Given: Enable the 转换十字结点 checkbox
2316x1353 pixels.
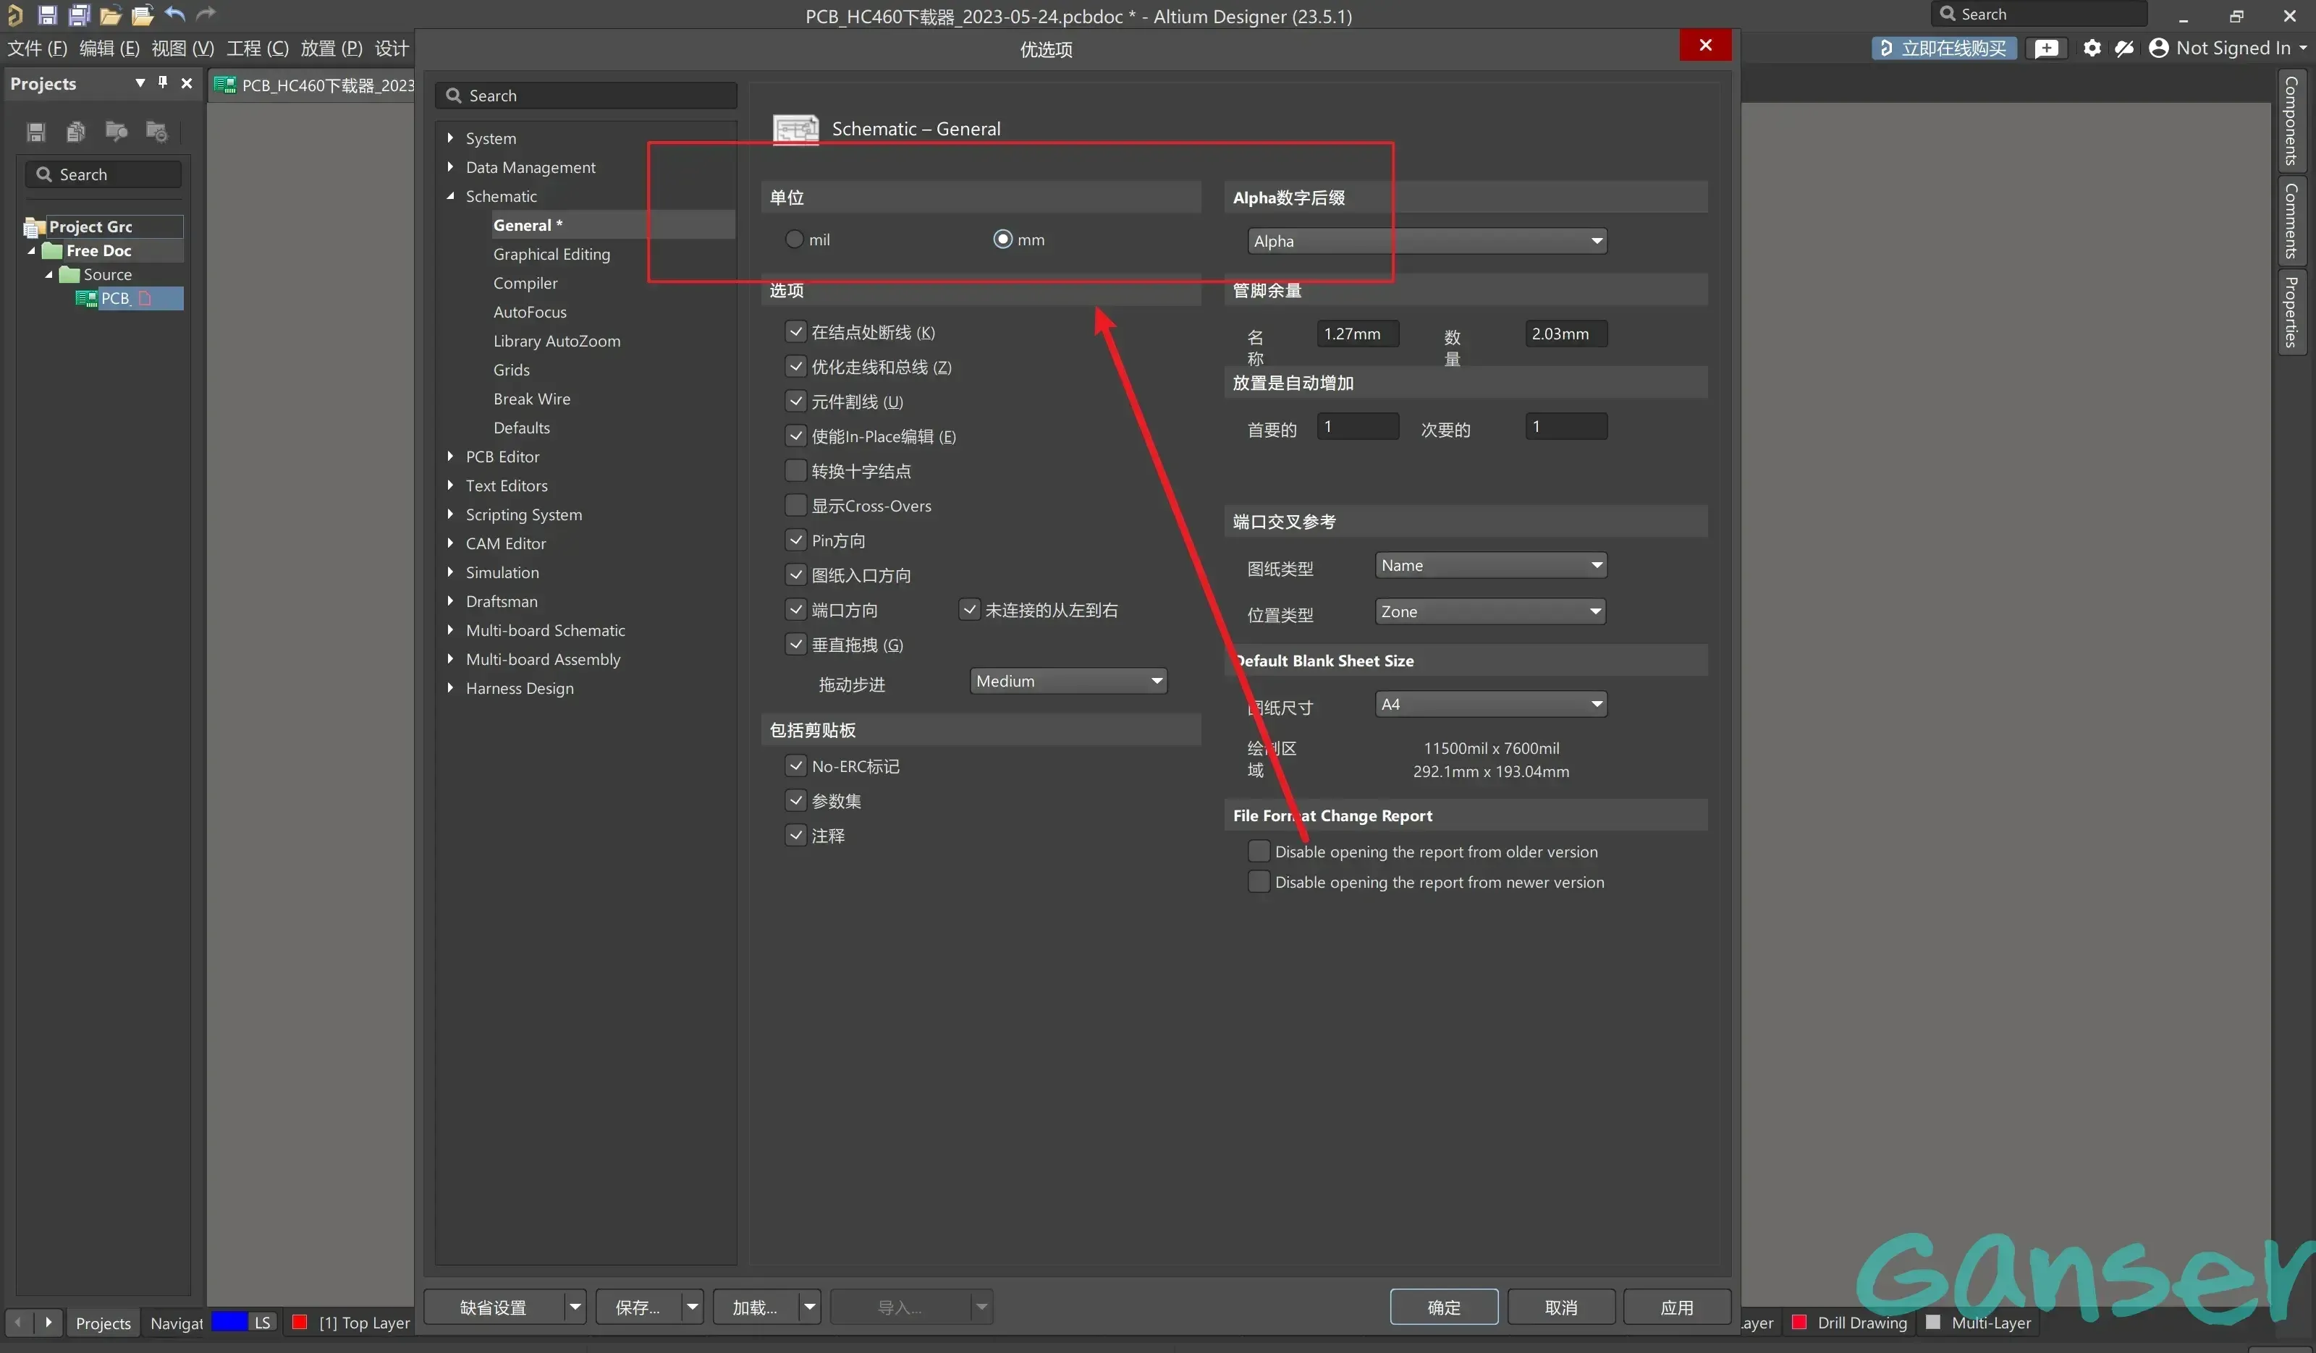Looking at the screenshot, I should [796, 471].
